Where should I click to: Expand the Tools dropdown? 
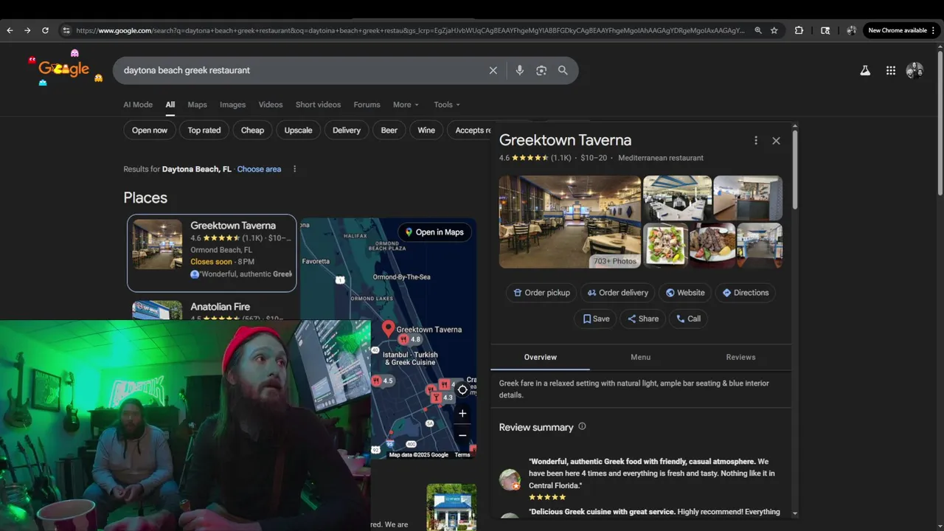click(x=447, y=105)
